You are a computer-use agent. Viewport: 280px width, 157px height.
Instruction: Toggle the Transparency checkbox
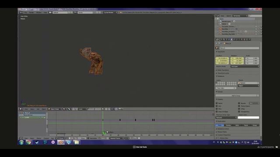tap(239, 112)
